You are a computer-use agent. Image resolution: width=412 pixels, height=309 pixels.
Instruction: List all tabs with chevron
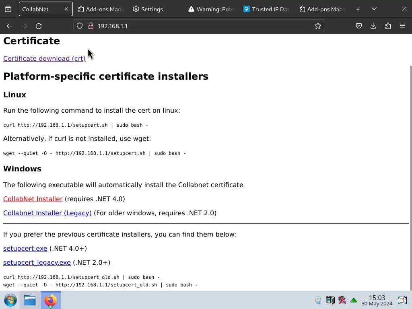(374, 9)
